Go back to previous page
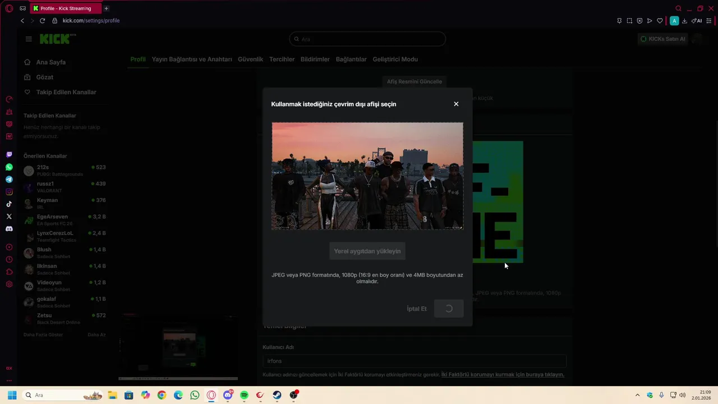This screenshot has height=404, width=718. point(22,21)
